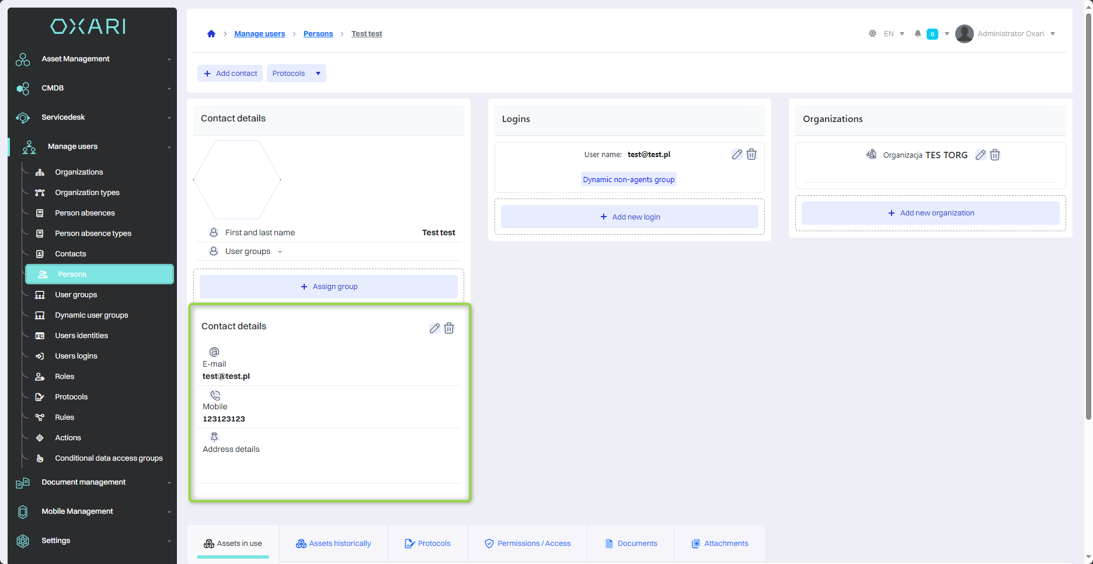Click trash icon next to TES TORG organization
1093x564 pixels.
click(x=995, y=155)
